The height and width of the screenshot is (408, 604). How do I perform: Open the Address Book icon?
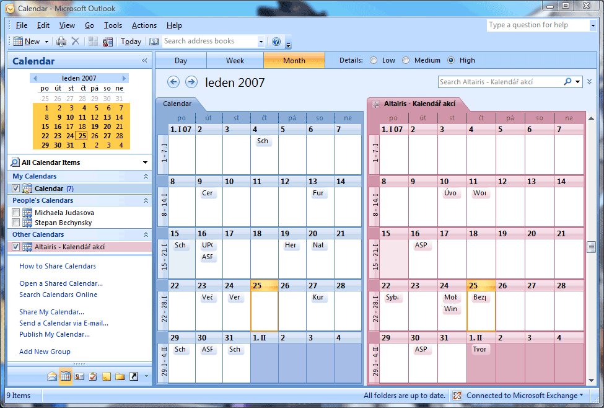point(154,42)
